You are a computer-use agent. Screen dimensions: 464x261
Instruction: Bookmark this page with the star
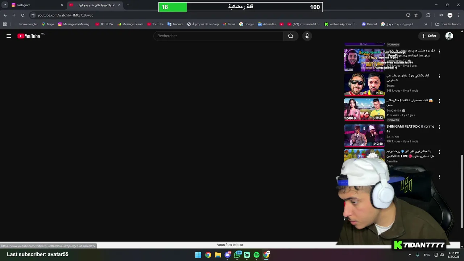tap(416, 15)
